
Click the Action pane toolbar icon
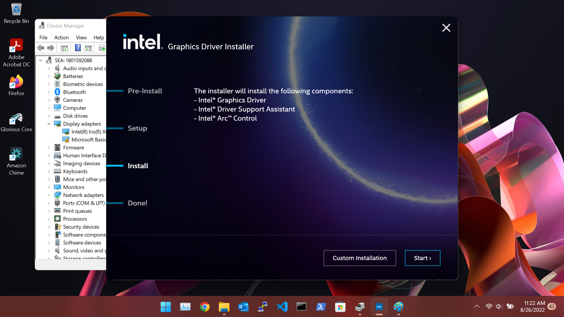88,48
